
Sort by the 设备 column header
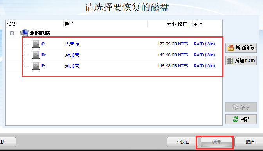35,24
